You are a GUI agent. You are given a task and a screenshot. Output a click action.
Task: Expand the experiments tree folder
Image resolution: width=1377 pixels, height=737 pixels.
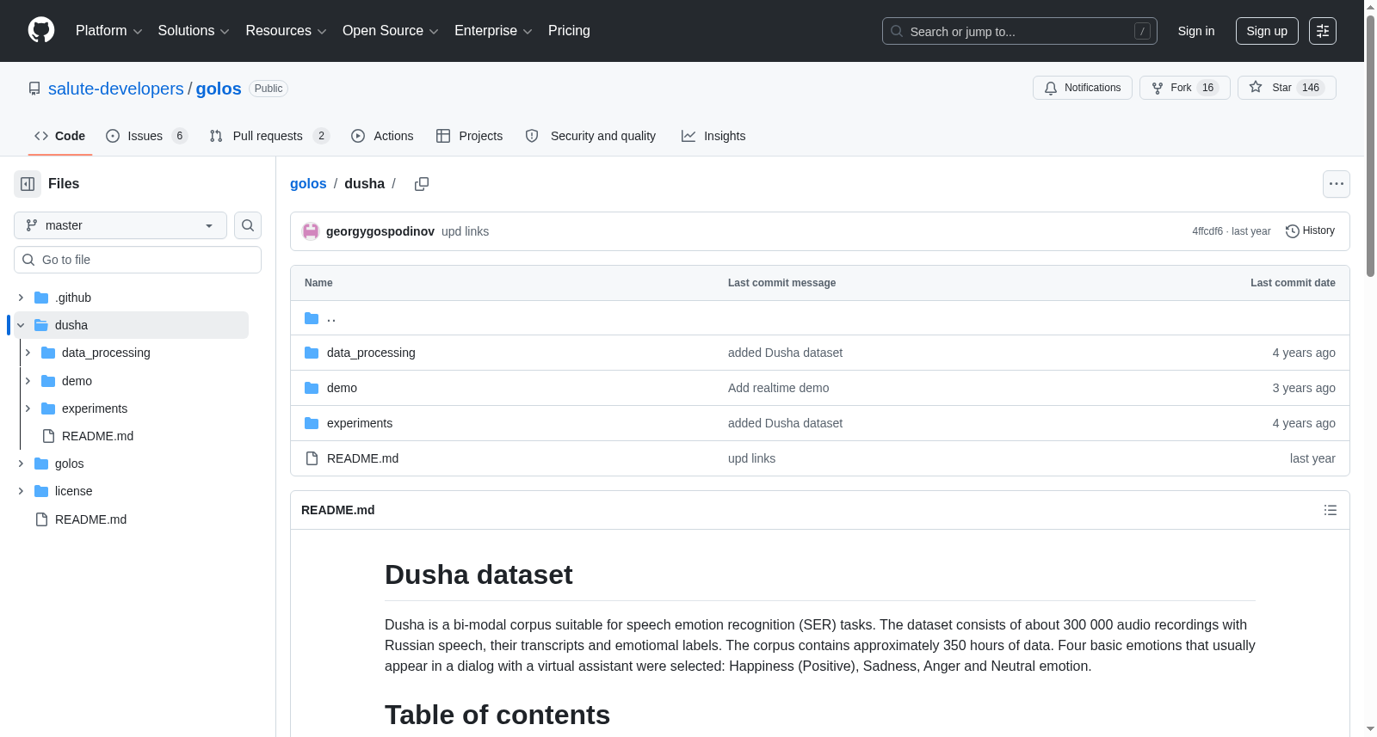point(28,408)
